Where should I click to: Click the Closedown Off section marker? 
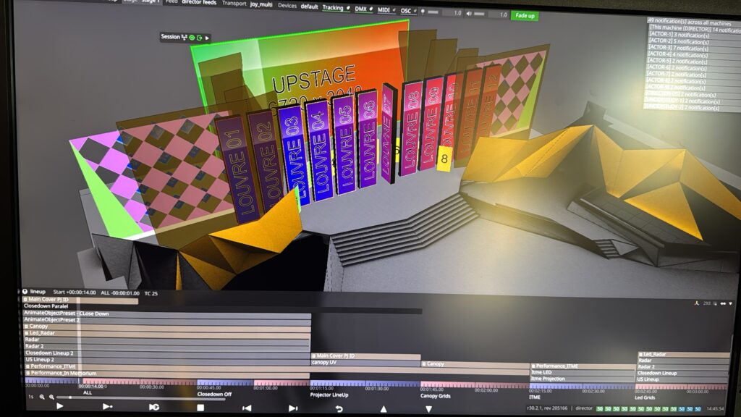(214, 394)
